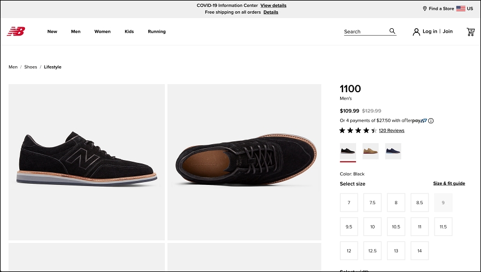Go to the Shoes breadcrumb
Viewport: 481px width, 272px height.
point(31,67)
